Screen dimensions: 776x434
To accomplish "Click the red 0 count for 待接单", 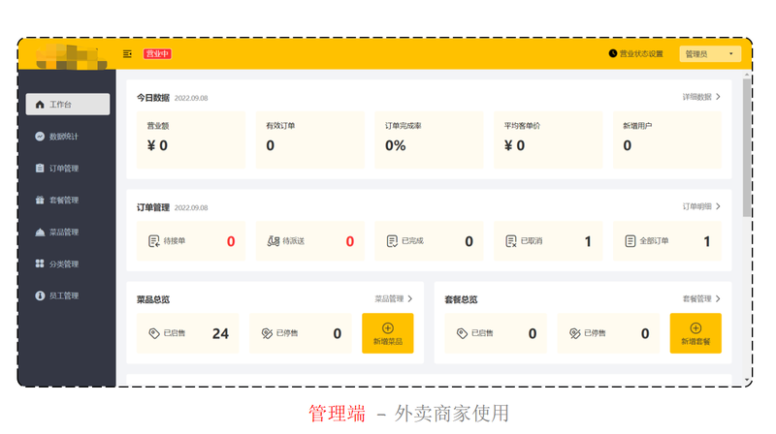I will coord(231,241).
